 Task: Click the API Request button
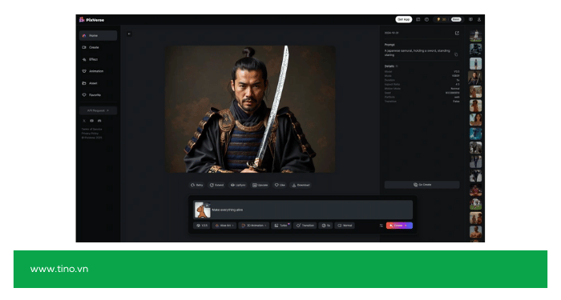click(98, 110)
